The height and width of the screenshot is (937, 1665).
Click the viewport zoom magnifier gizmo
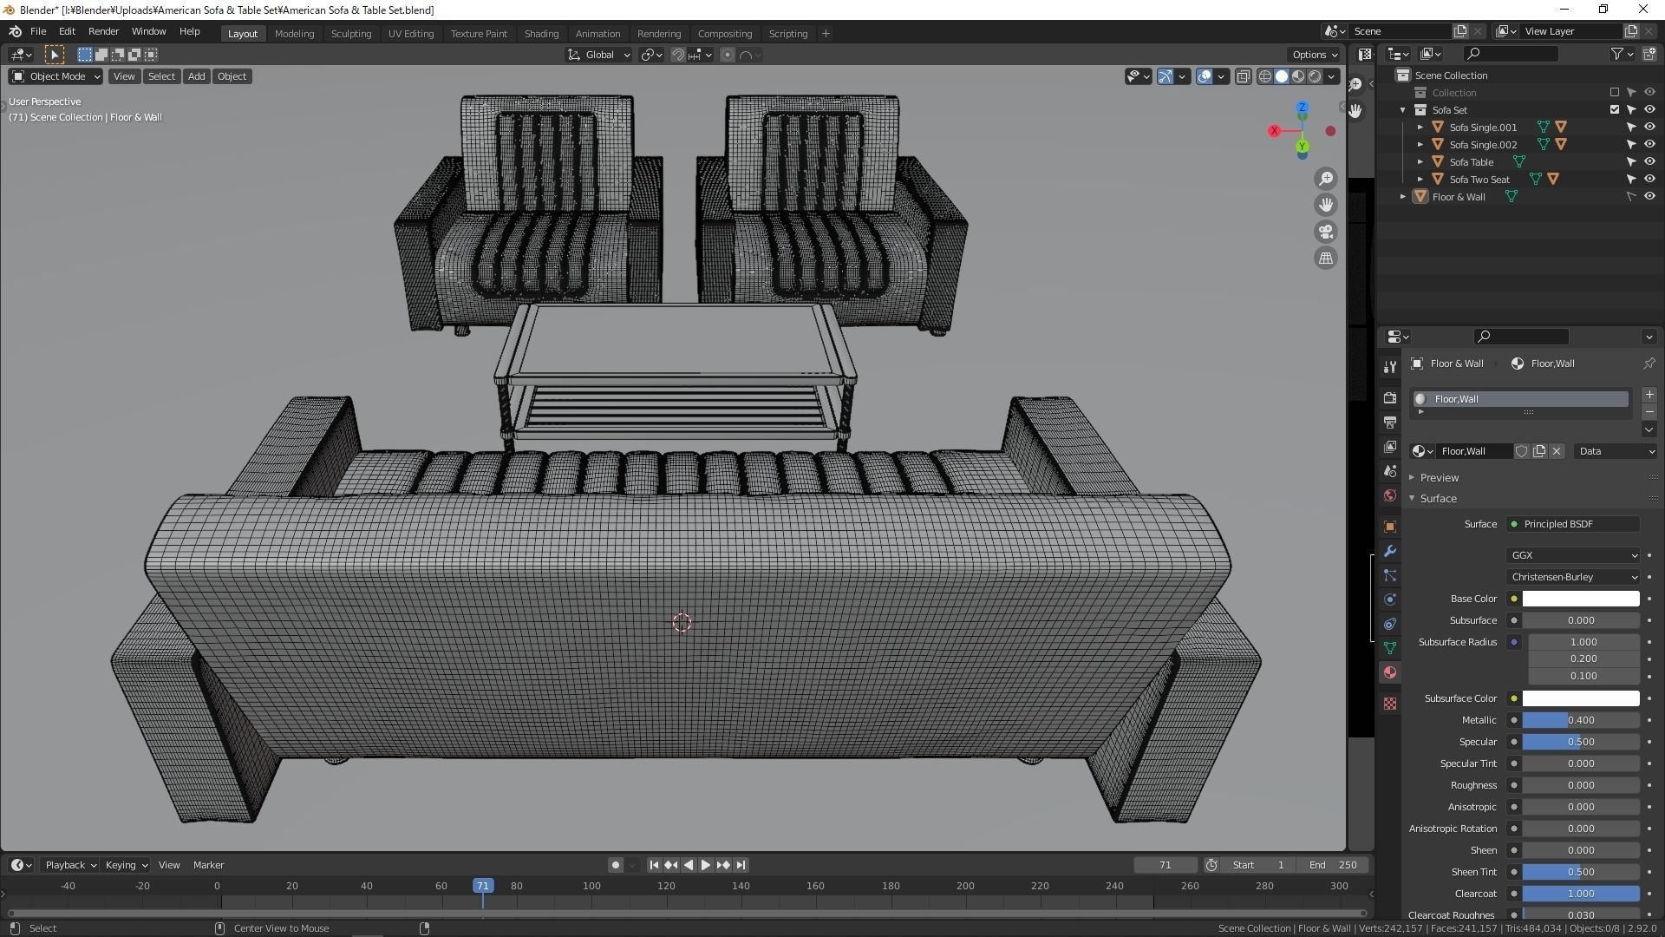pos(1326,179)
